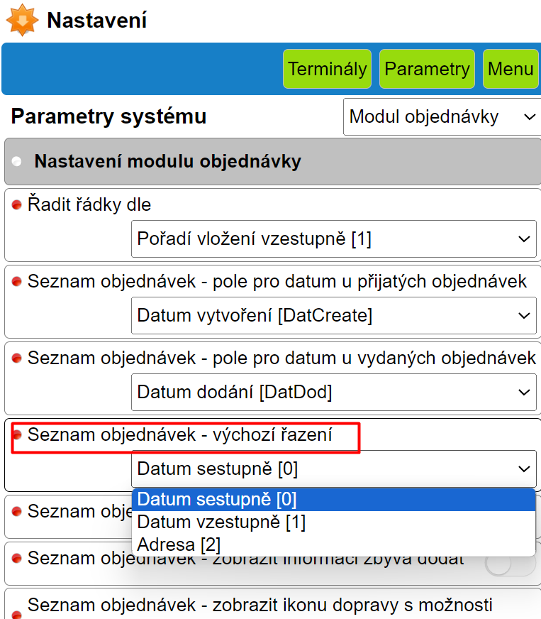Open the Parametry button
This screenshot has height=619, width=541.
point(427,69)
